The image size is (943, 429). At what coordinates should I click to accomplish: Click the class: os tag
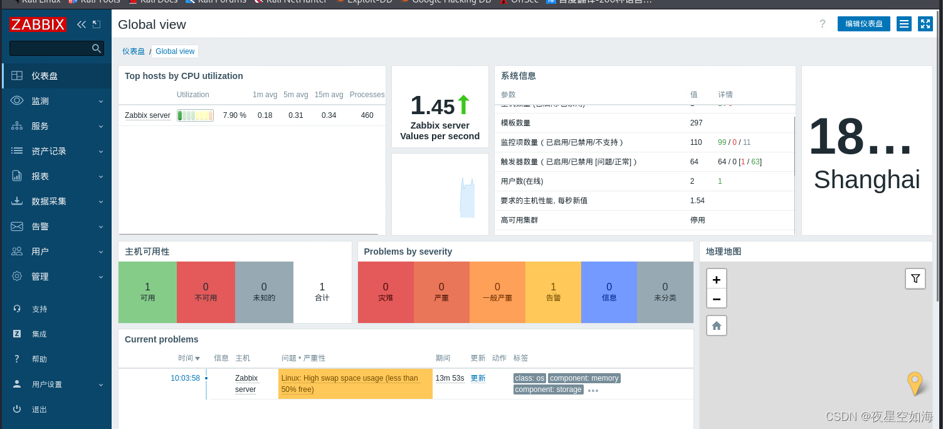(x=530, y=378)
